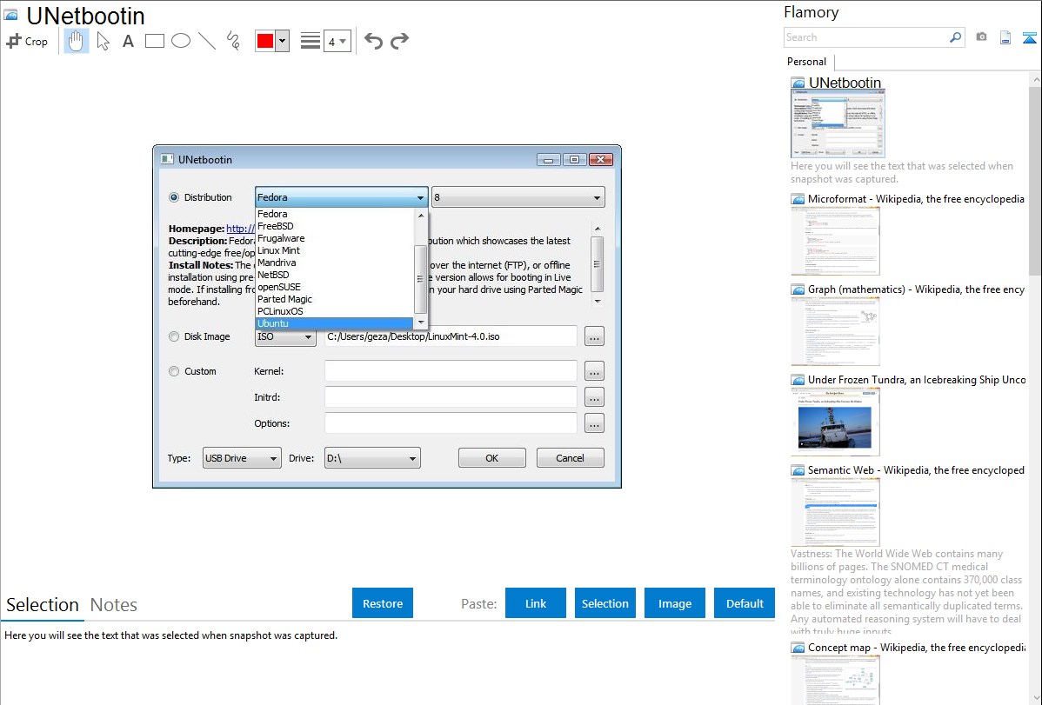This screenshot has width=1042, height=705.
Task: Open the Graph (mathematics) snapshot title
Action: pyautogui.click(x=916, y=289)
